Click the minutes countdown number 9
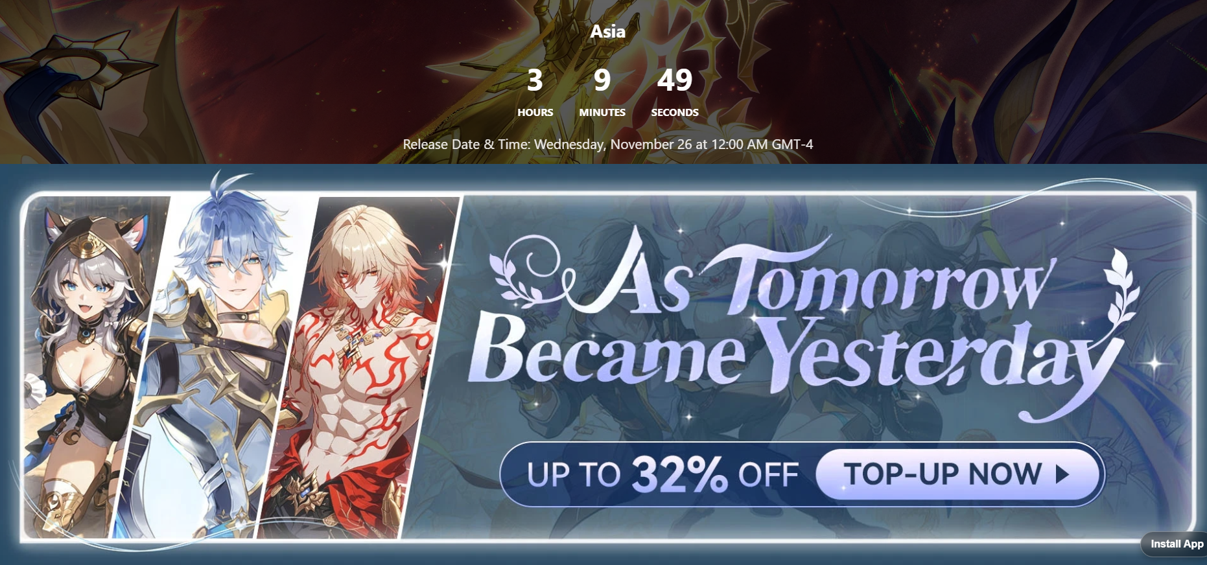The width and height of the screenshot is (1207, 565). 602,80
